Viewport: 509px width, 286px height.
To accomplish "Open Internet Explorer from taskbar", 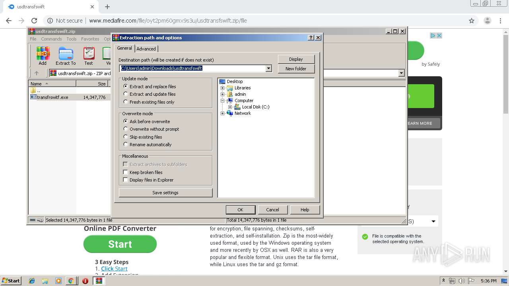I will 32,281.
